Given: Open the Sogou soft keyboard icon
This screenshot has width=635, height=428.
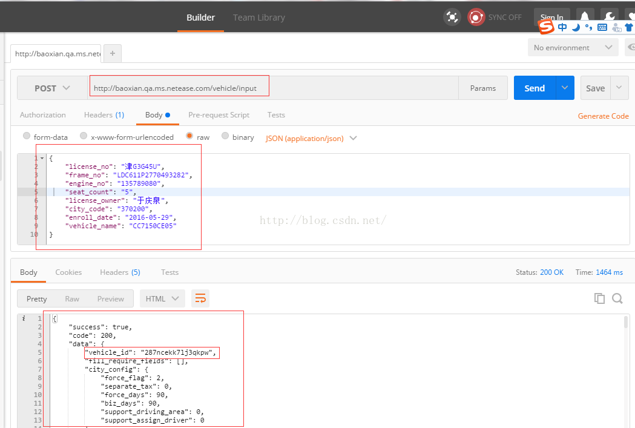Looking at the screenshot, I should tap(602, 27).
